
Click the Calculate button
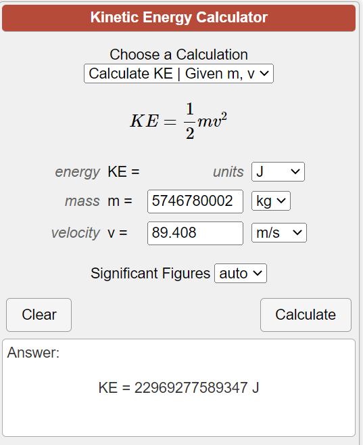click(306, 315)
